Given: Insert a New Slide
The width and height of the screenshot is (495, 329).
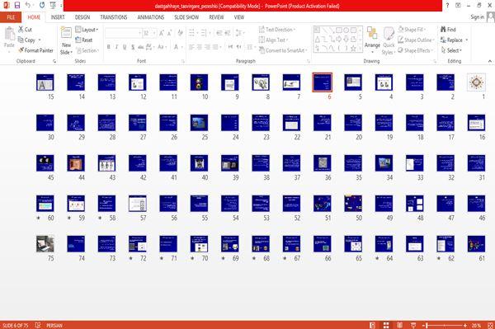Looking at the screenshot, I should tap(66, 40).
